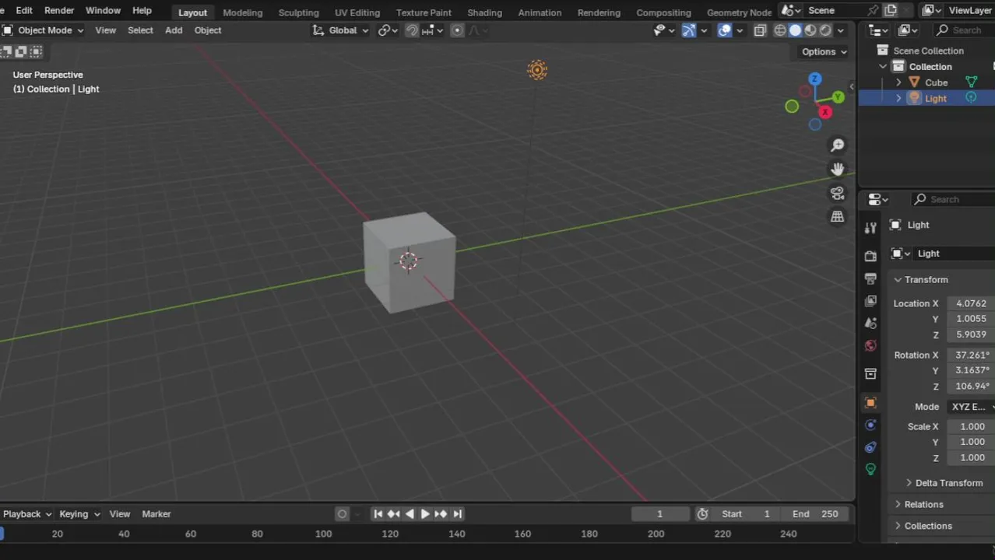Enable solid viewport shading
995x560 pixels.
pyautogui.click(x=795, y=30)
